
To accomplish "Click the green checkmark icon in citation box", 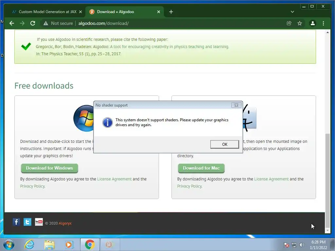I will coord(26,46).
